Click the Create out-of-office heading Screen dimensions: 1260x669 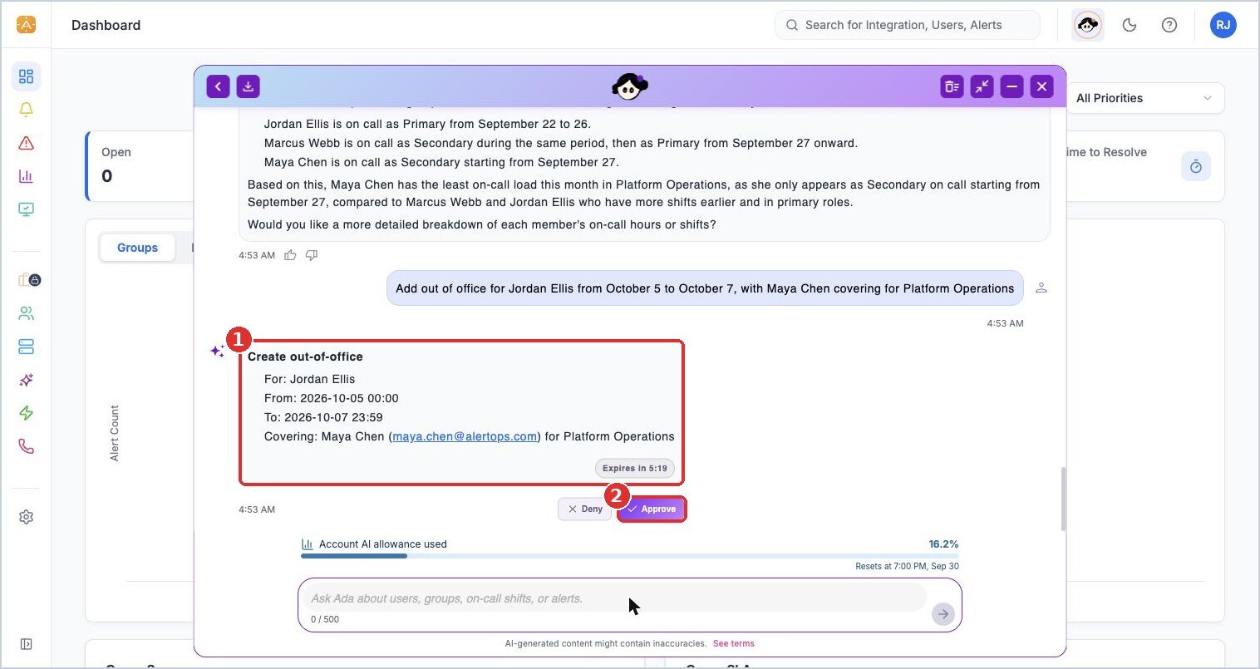coord(305,357)
